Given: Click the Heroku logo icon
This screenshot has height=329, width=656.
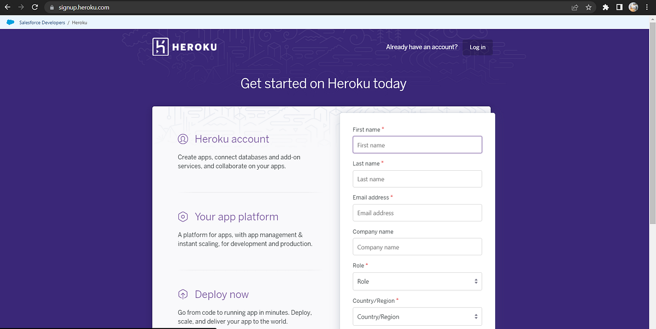Looking at the screenshot, I should click(x=159, y=46).
